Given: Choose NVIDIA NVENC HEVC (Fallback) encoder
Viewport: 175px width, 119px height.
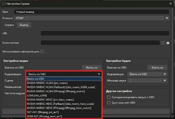Looking at the screenshot, I should click(x=64, y=104).
